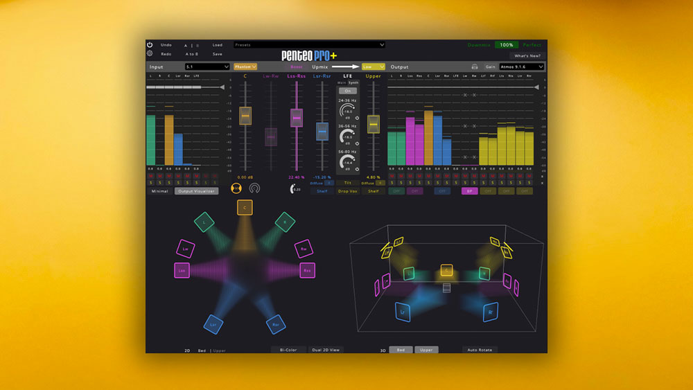Open the Upmix Low dropdown

click(373, 67)
